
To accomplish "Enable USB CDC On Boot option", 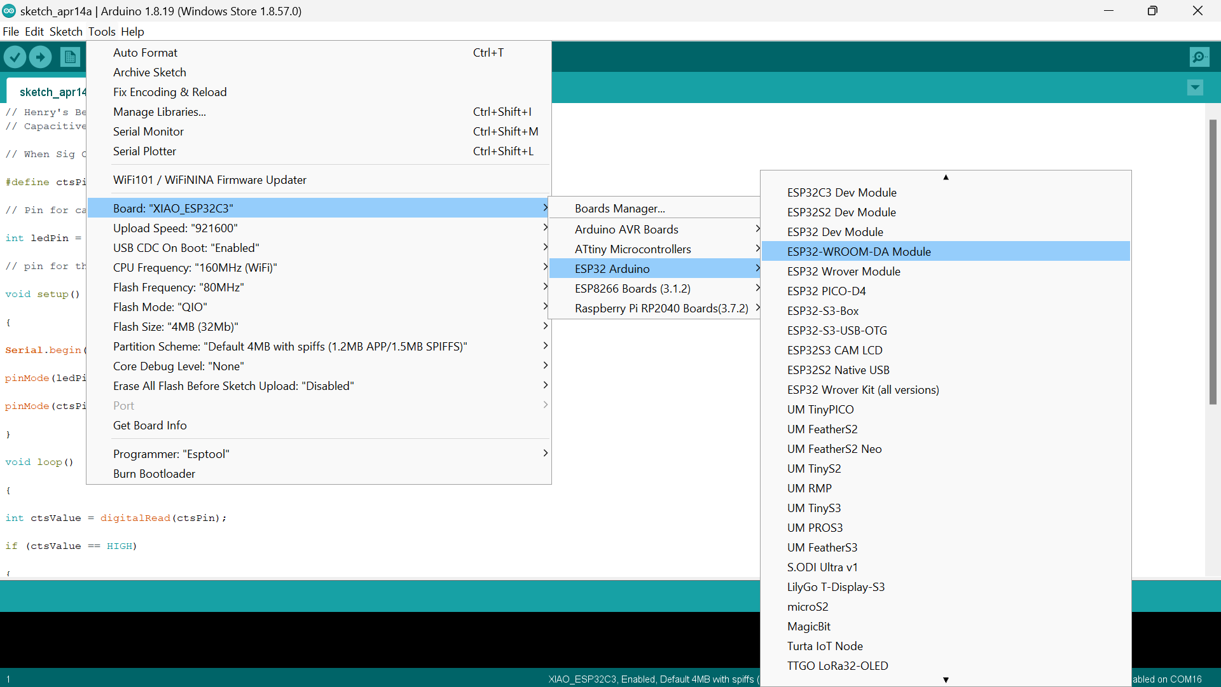I will (x=186, y=247).
